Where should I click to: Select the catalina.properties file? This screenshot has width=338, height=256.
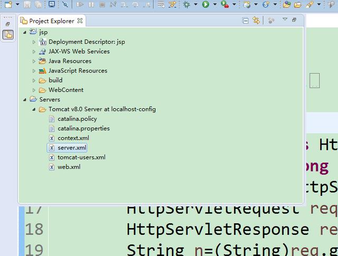click(83, 128)
